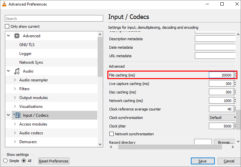Viewport: 241px width, 167px height.
Task: Select the All settings radio button
Action: coord(24,161)
